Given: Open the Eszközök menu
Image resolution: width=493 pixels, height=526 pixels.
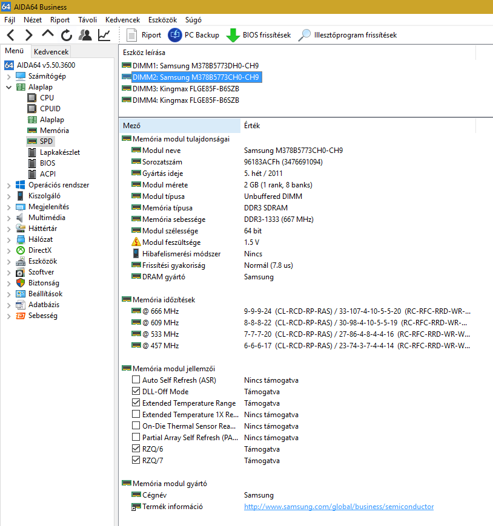Looking at the screenshot, I should click(163, 20).
